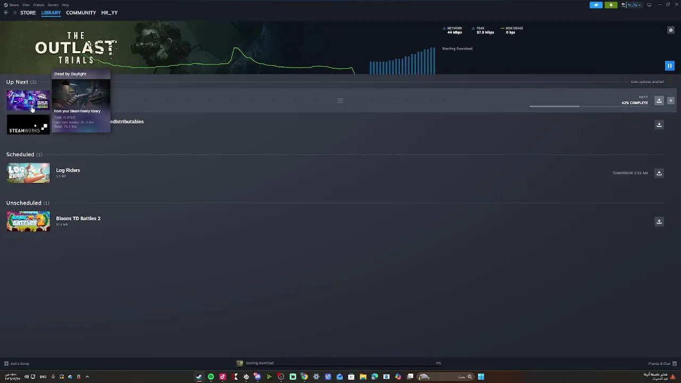
Task: Go to the STORE tab
Action: (28, 13)
